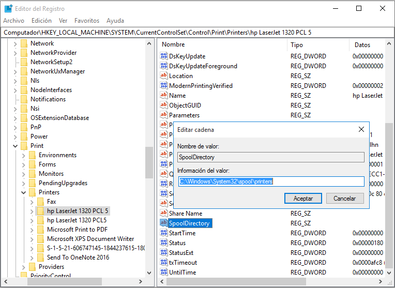
Task: Expand the Environments tree node
Action: coord(23,155)
